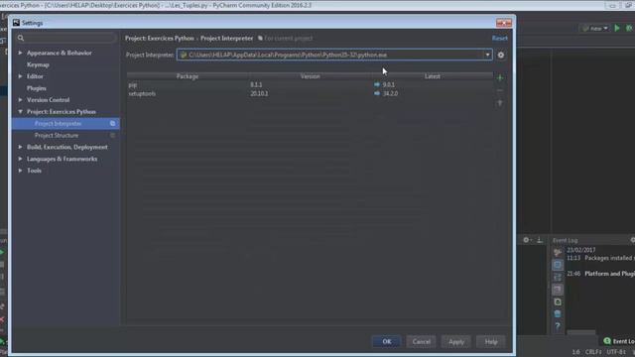The width and height of the screenshot is (635, 357).
Task: Click copy icon beside Project Interpreter item
Action: (112, 123)
